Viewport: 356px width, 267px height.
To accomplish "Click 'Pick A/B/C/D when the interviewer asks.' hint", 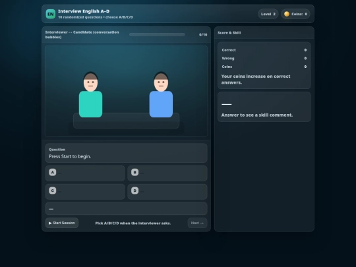I will pyautogui.click(x=133, y=223).
